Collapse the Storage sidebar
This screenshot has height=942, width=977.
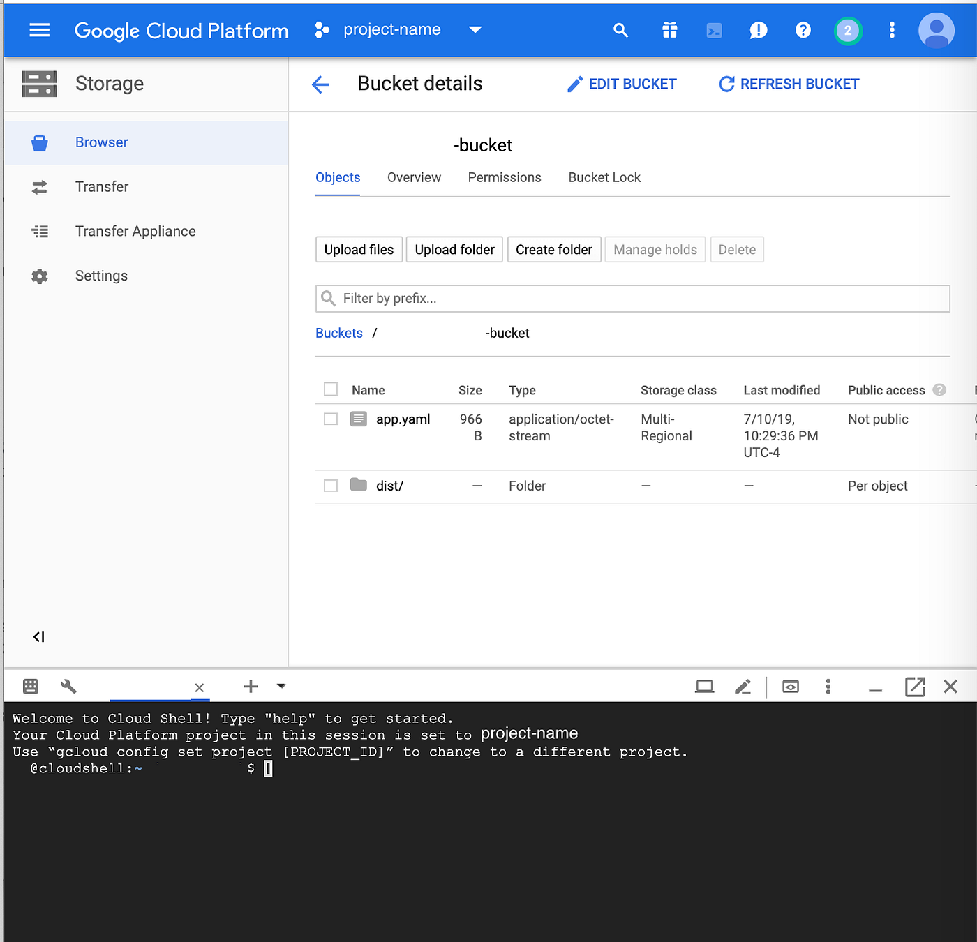click(38, 636)
